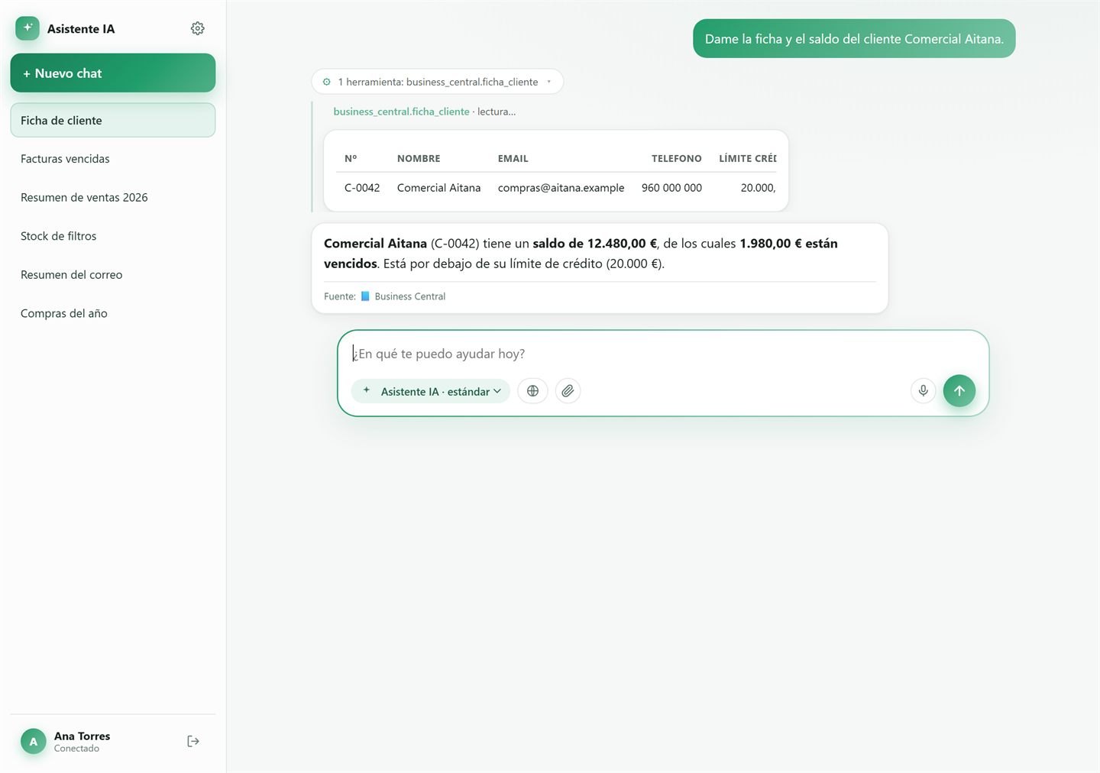The image size is (1100, 773).
Task: Open the Ficha de cliente conversation
Action: coord(113,121)
